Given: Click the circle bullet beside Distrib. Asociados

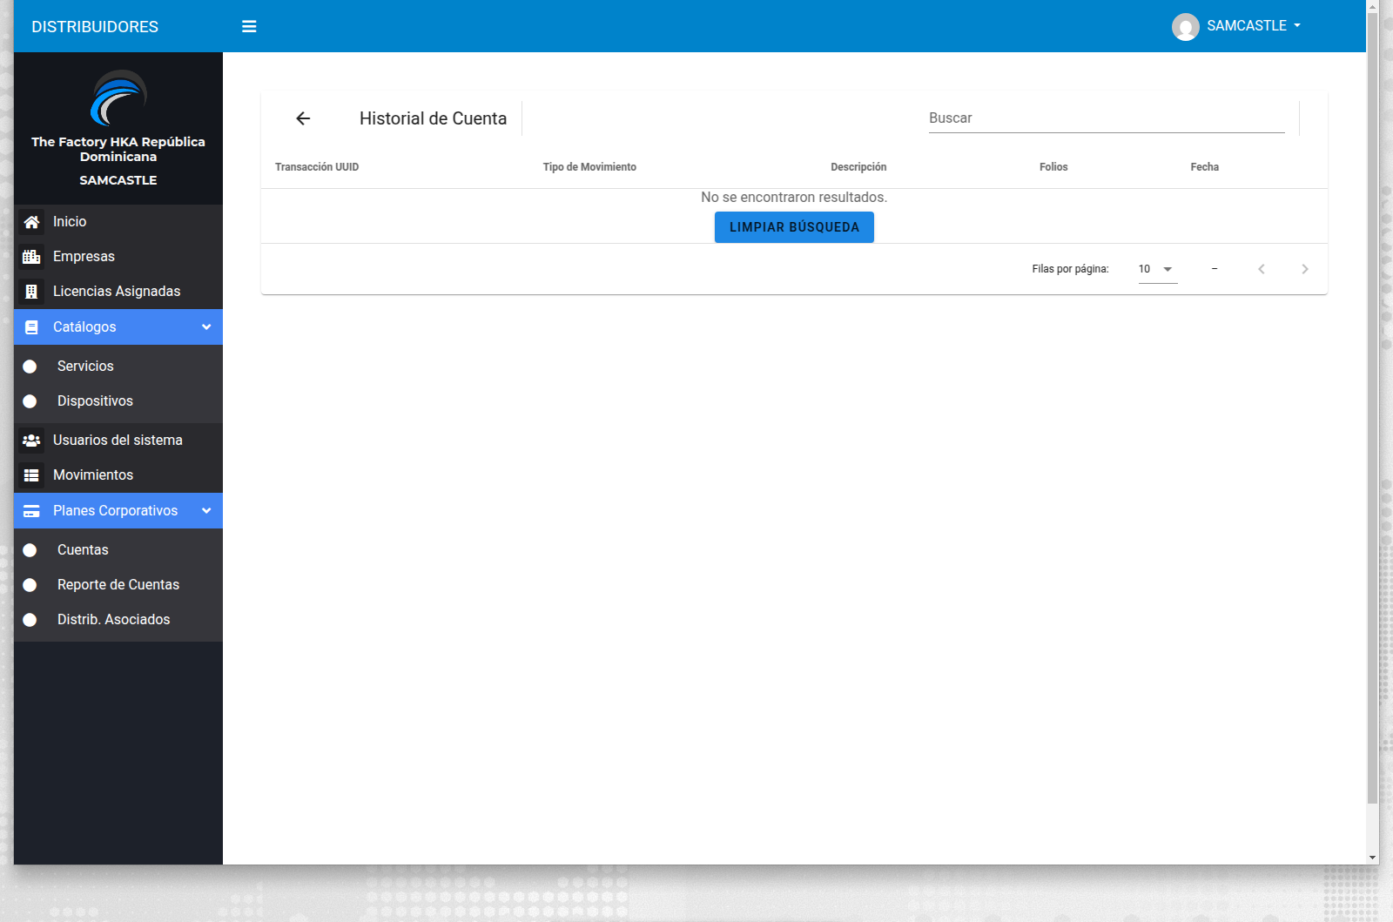Looking at the screenshot, I should click(x=30, y=620).
